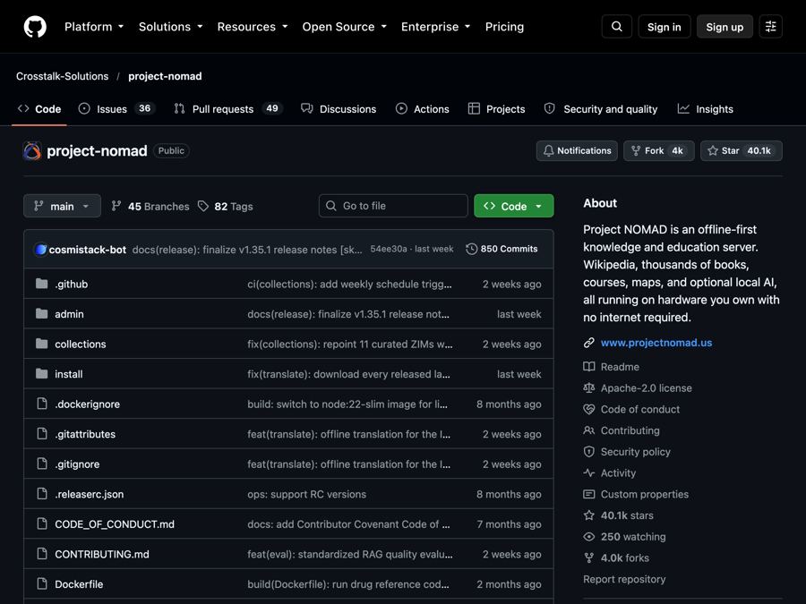806x604 pixels.
Task: Expand the Solutions menu
Action: [170, 27]
